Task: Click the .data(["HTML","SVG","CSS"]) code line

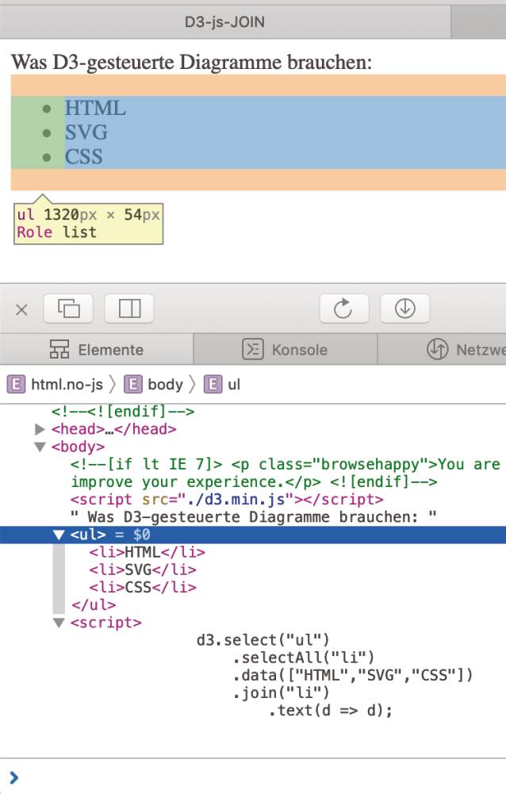Action: (352, 675)
